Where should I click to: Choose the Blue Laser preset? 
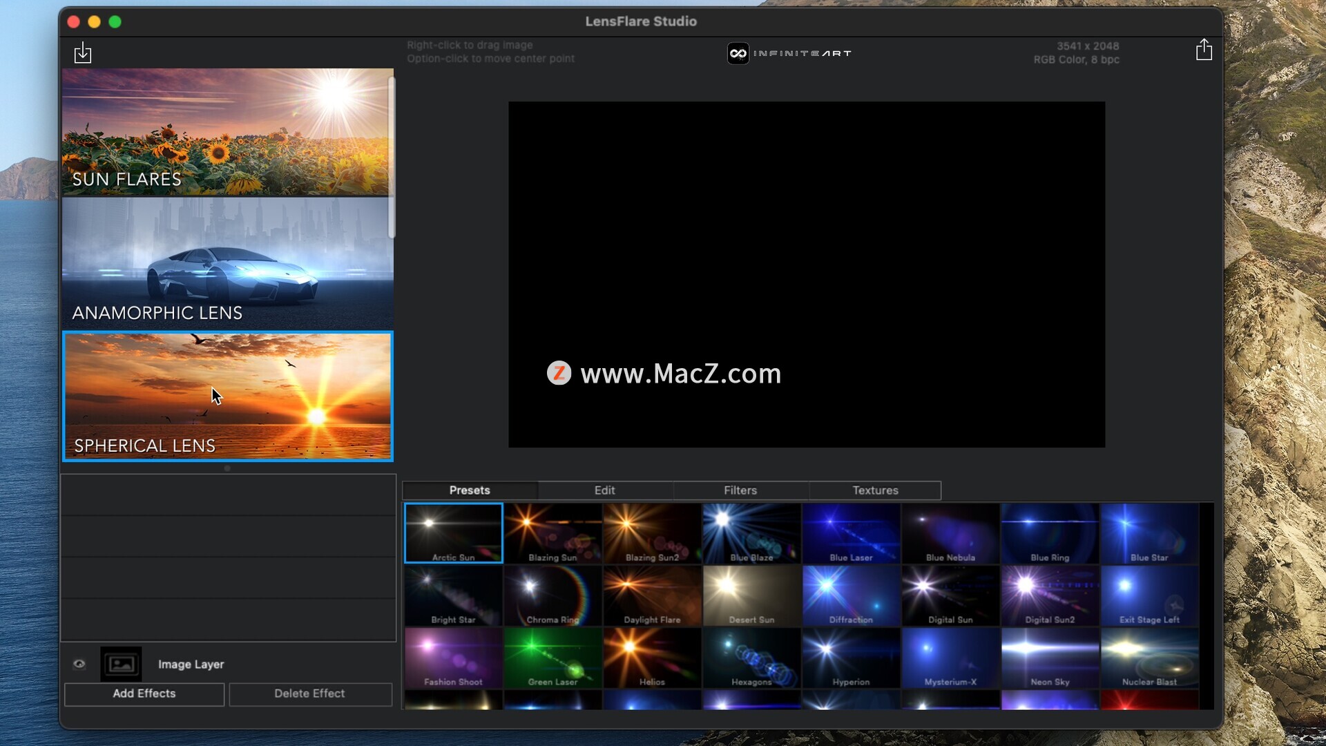pyautogui.click(x=851, y=533)
